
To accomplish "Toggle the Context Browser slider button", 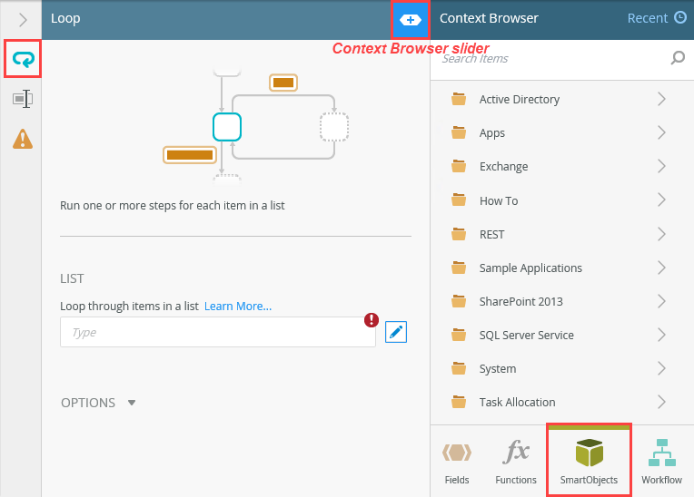I will click(411, 19).
